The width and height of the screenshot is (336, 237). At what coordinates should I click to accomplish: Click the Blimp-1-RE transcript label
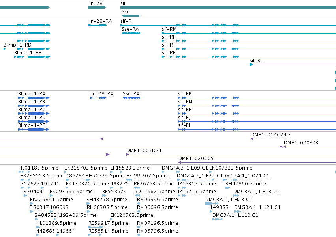(28, 53)
